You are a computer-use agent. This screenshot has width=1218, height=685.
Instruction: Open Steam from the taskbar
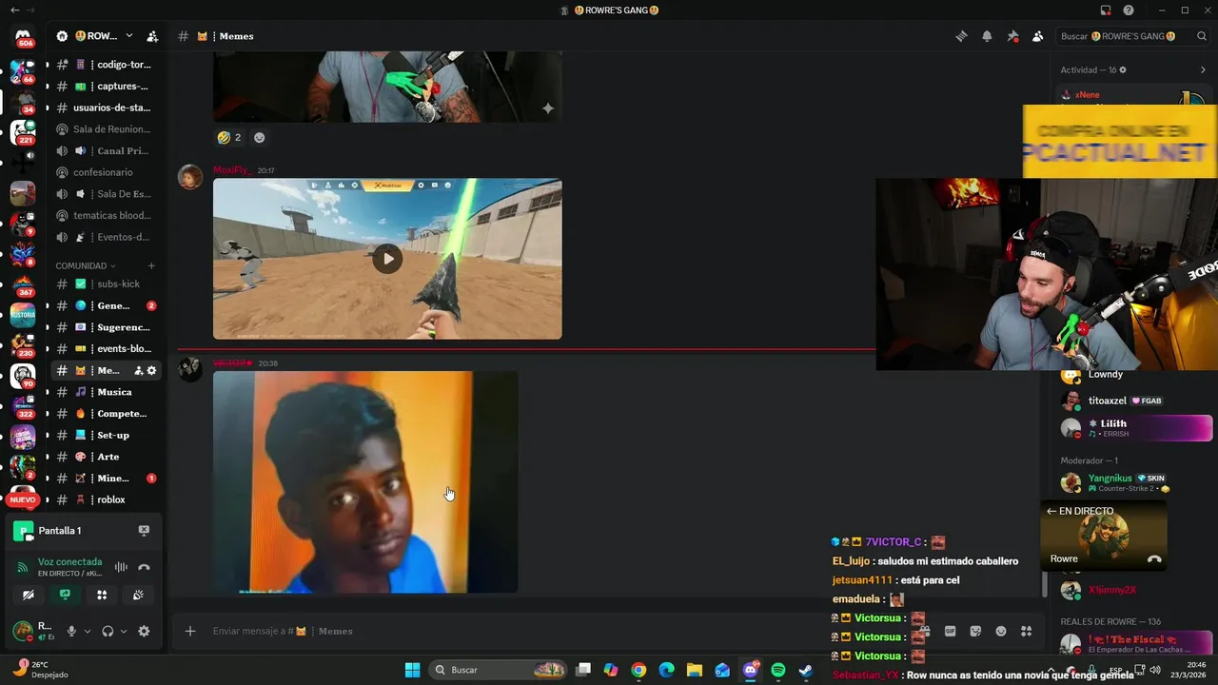pos(805,670)
